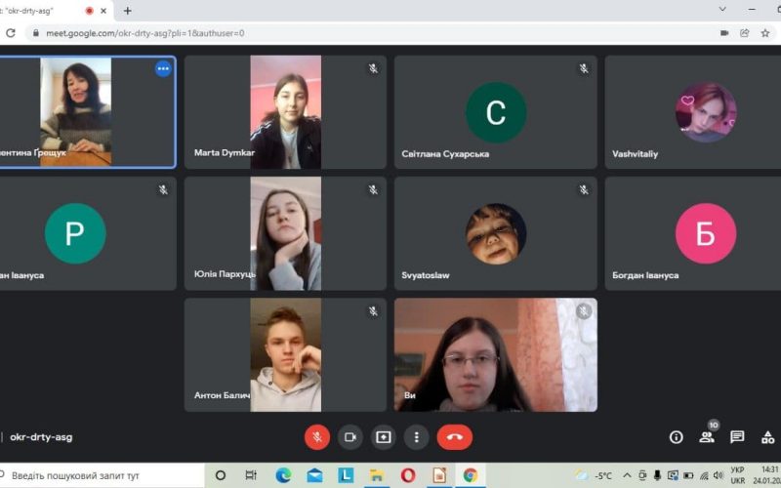Select the Світлана Сухарська participant tile
The height and width of the screenshot is (488, 781).
tap(495, 112)
